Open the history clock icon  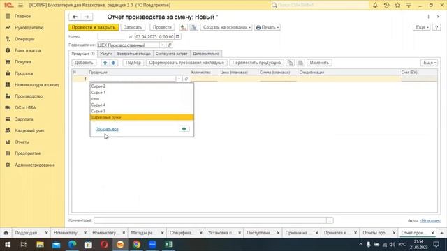[386, 5]
